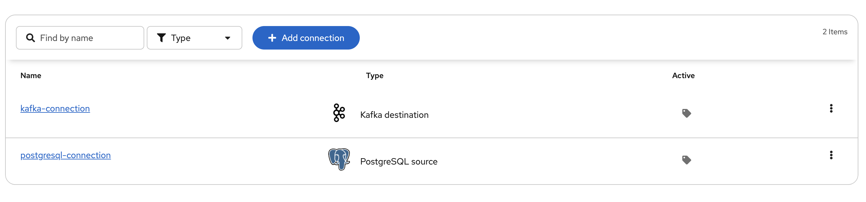Click the Kafka logo icon

pyautogui.click(x=339, y=113)
